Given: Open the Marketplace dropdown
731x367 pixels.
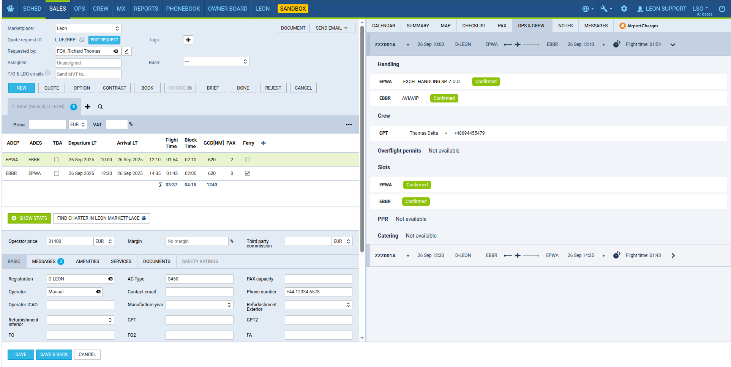Looking at the screenshot, I should point(88,28).
